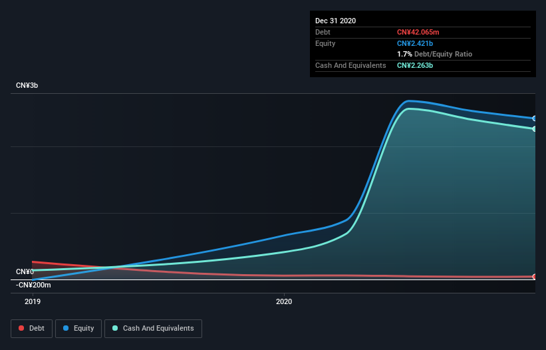The width and height of the screenshot is (546, 350).
Task: Toggle Cash And Equivalents legend button
Action: (153, 329)
